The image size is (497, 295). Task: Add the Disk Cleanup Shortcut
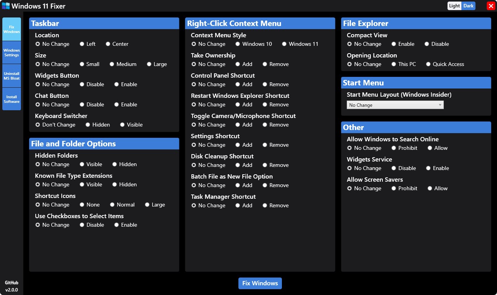244,165
